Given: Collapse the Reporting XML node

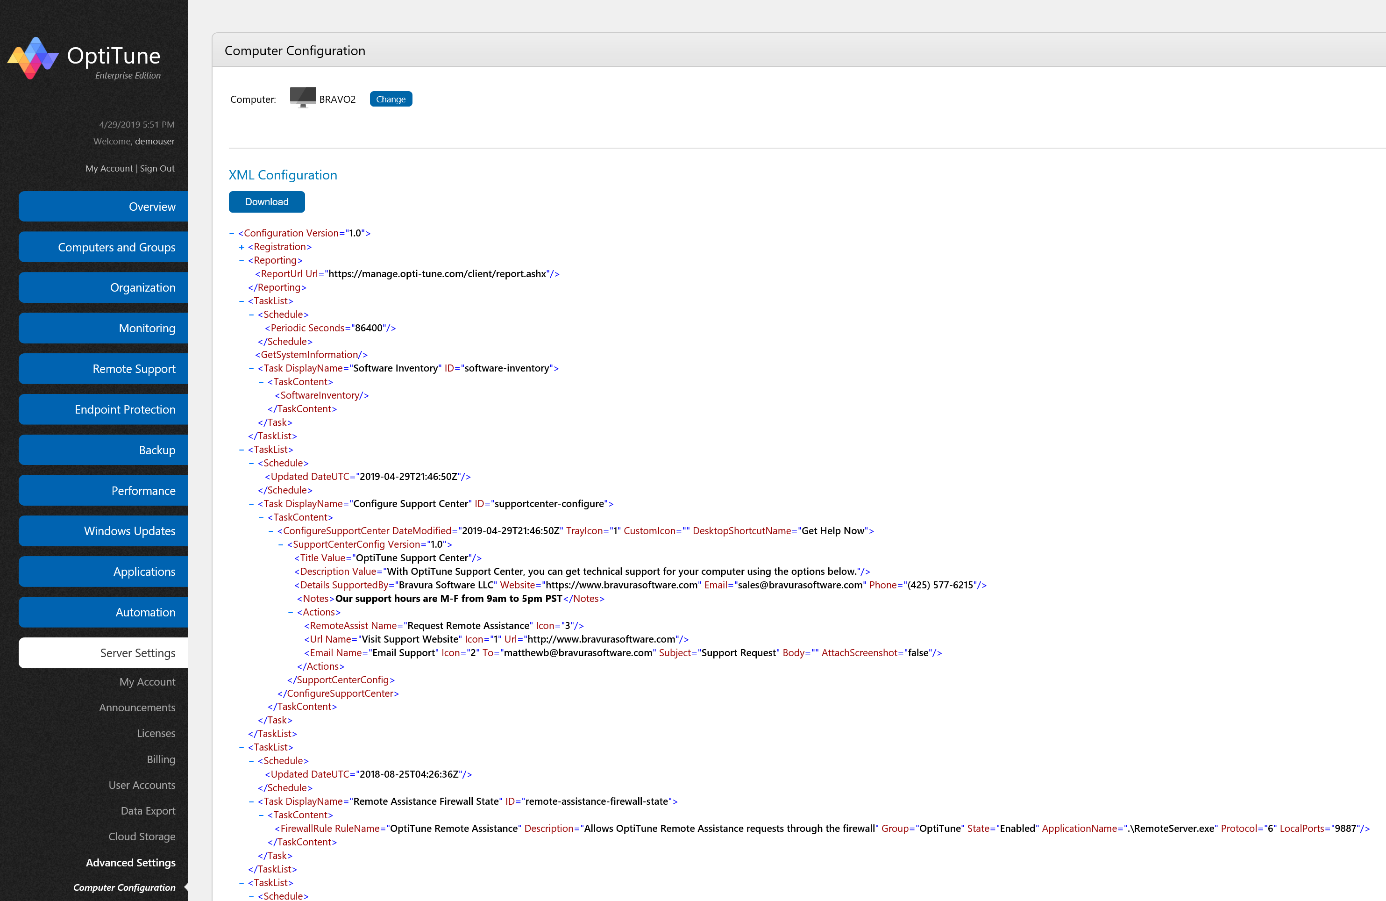Looking at the screenshot, I should (x=241, y=260).
